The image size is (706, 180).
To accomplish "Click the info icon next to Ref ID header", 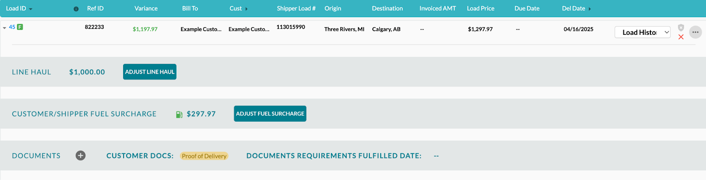I will pos(76,9).
